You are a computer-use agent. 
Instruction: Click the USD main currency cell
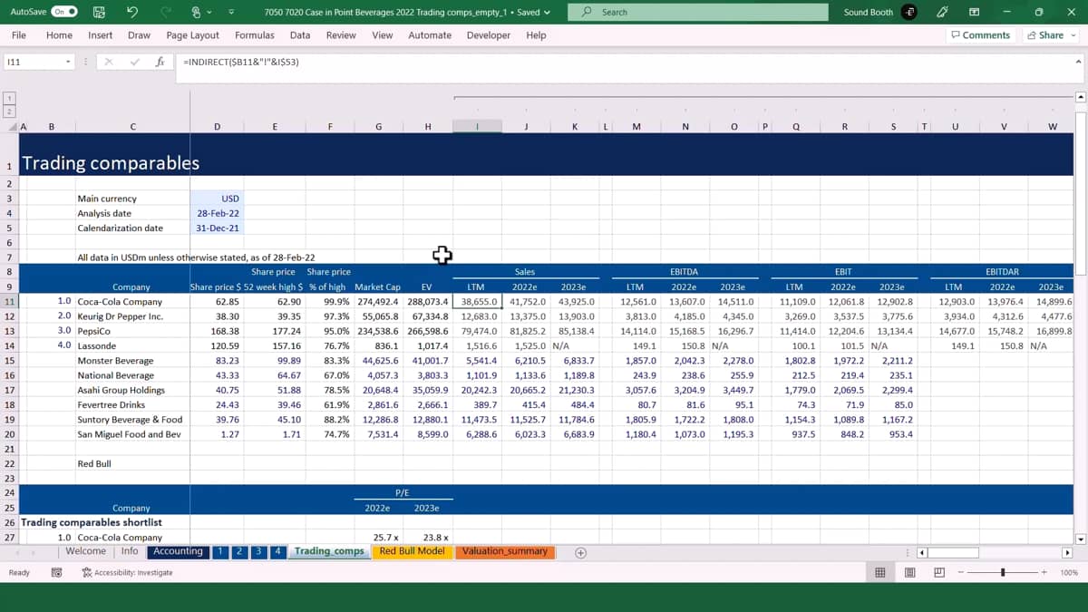point(217,199)
